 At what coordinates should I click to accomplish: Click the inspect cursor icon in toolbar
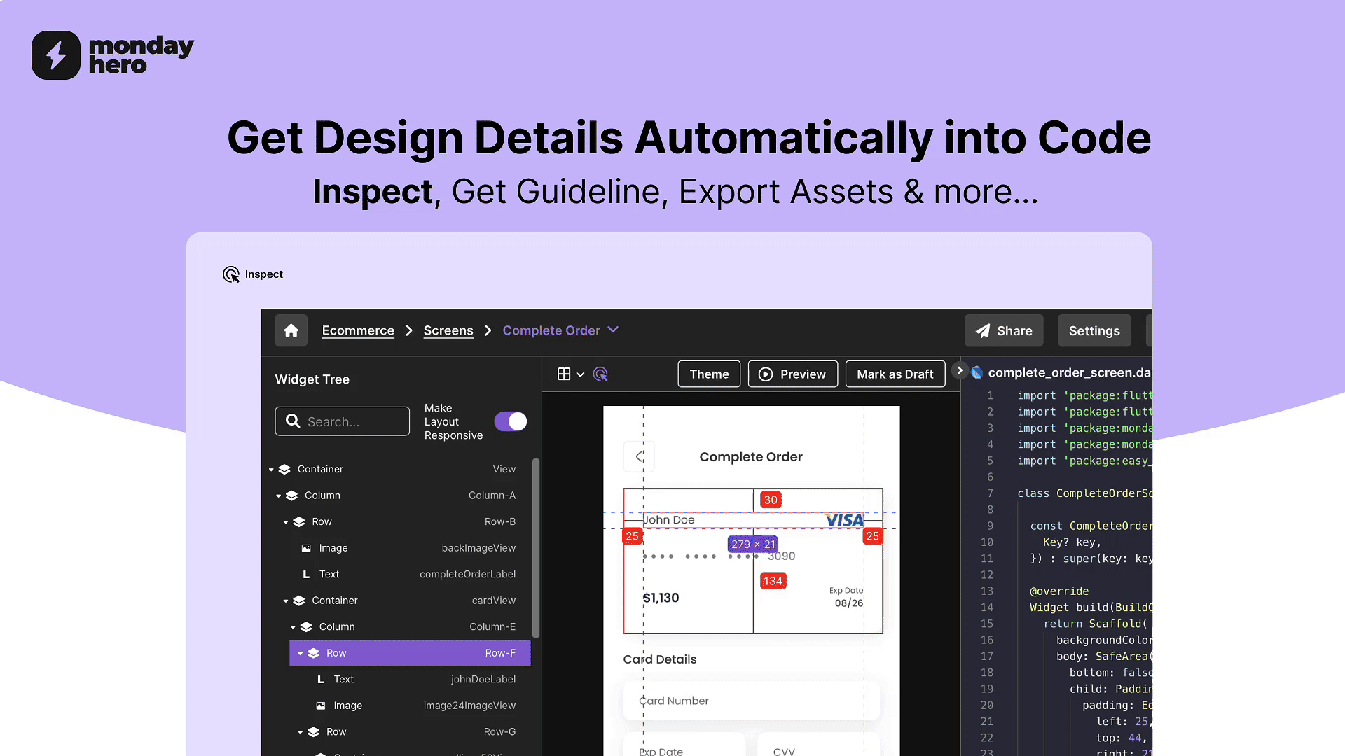(600, 374)
